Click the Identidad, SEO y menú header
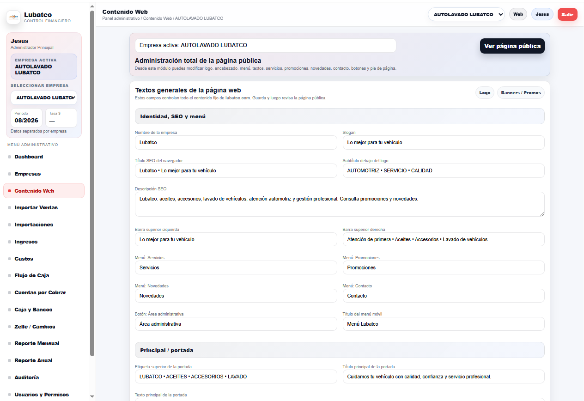 tap(340, 116)
